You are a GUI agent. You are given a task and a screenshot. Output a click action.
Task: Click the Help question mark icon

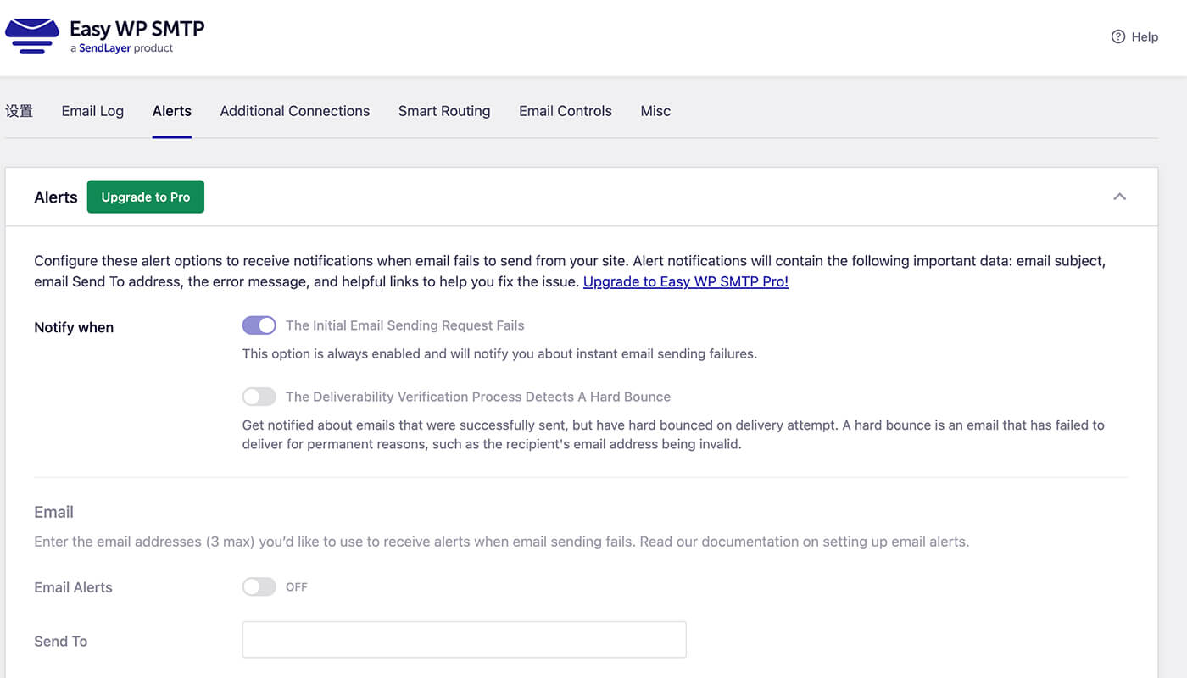(1118, 36)
